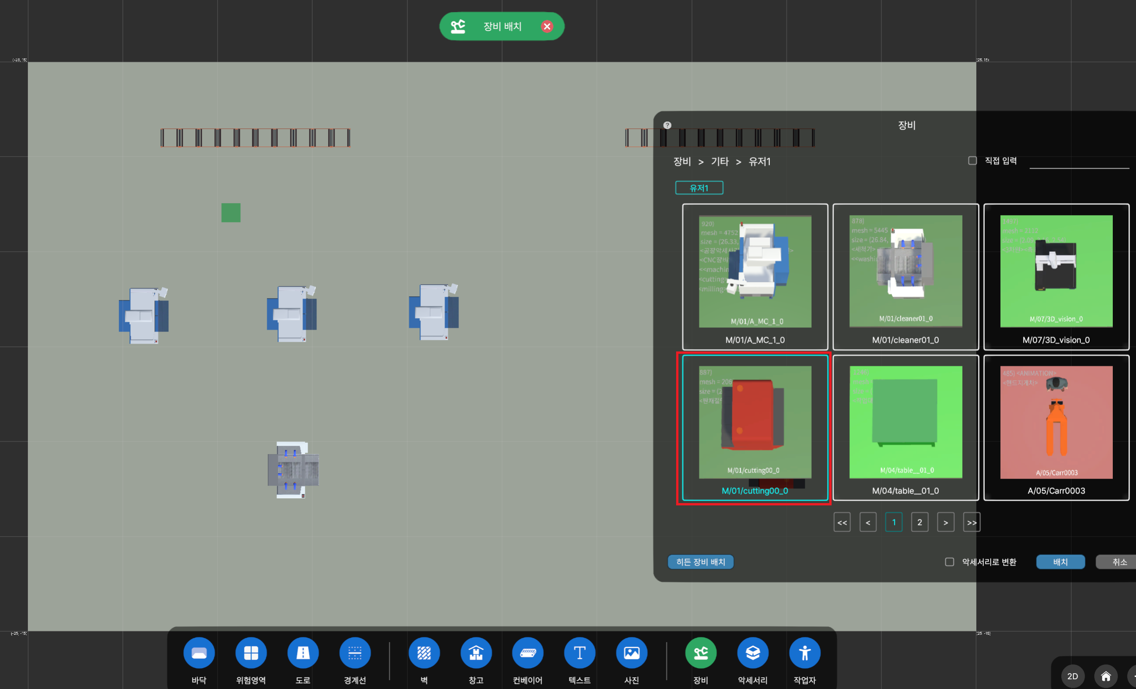Jump to first page with <<

click(x=842, y=523)
